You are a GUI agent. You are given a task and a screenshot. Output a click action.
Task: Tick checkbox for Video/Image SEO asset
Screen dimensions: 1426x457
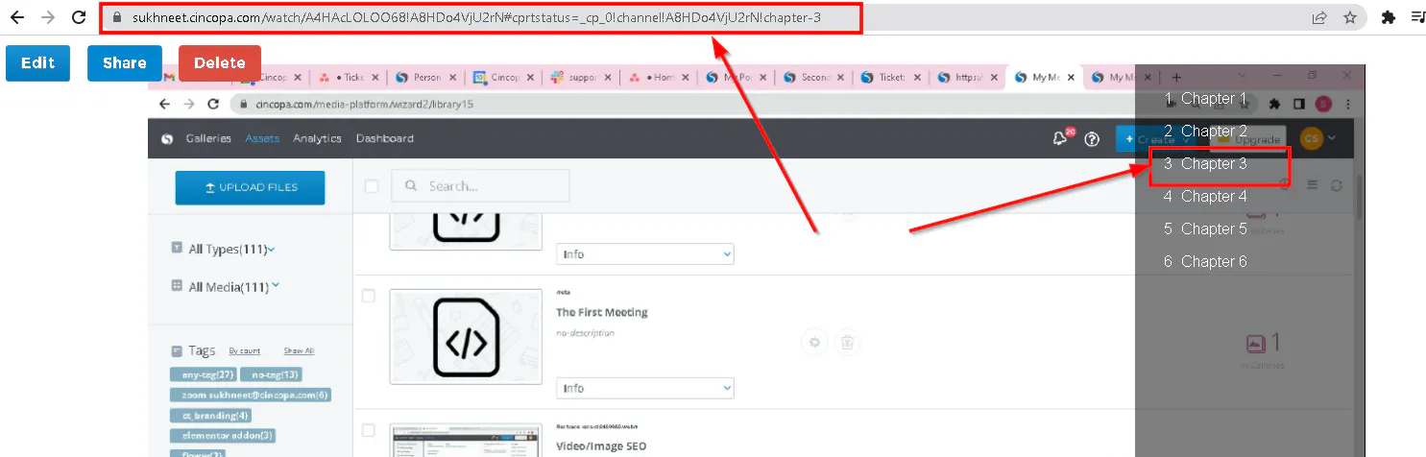[368, 429]
